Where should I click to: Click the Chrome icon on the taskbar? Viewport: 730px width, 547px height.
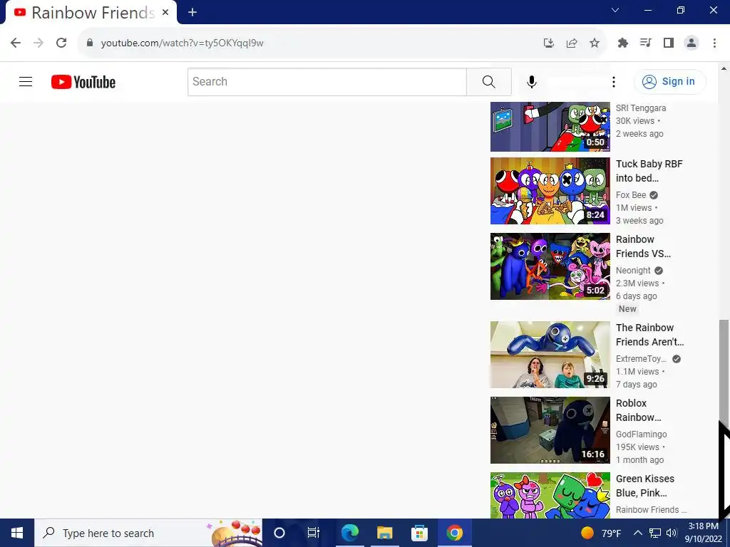click(x=454, y=533)
